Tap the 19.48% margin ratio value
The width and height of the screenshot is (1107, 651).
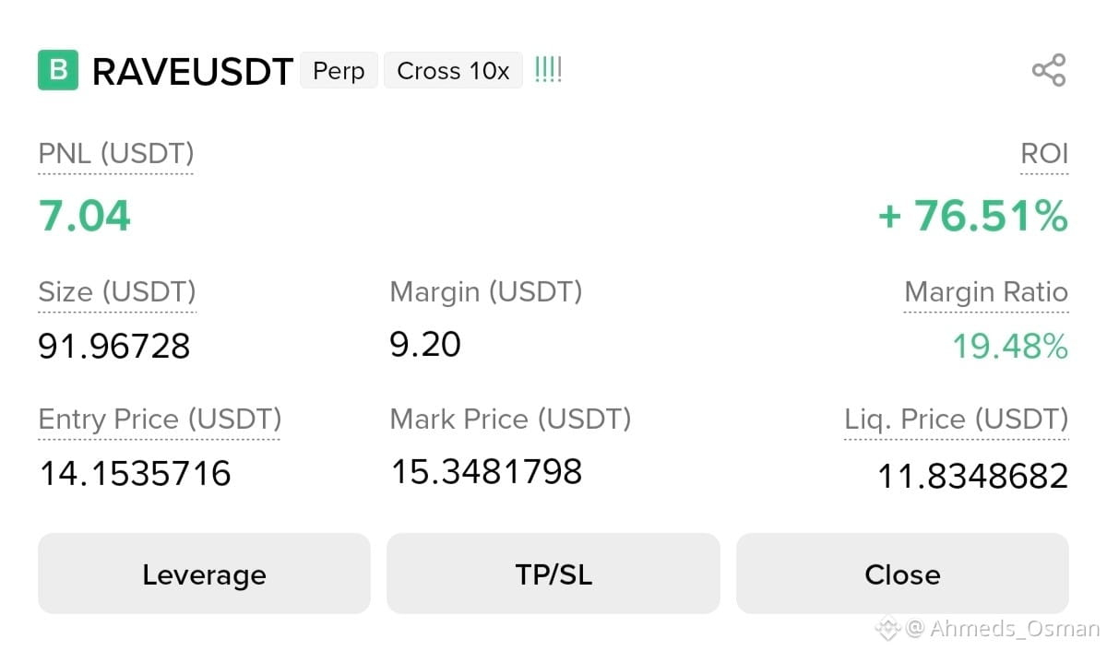(1010, 347)
